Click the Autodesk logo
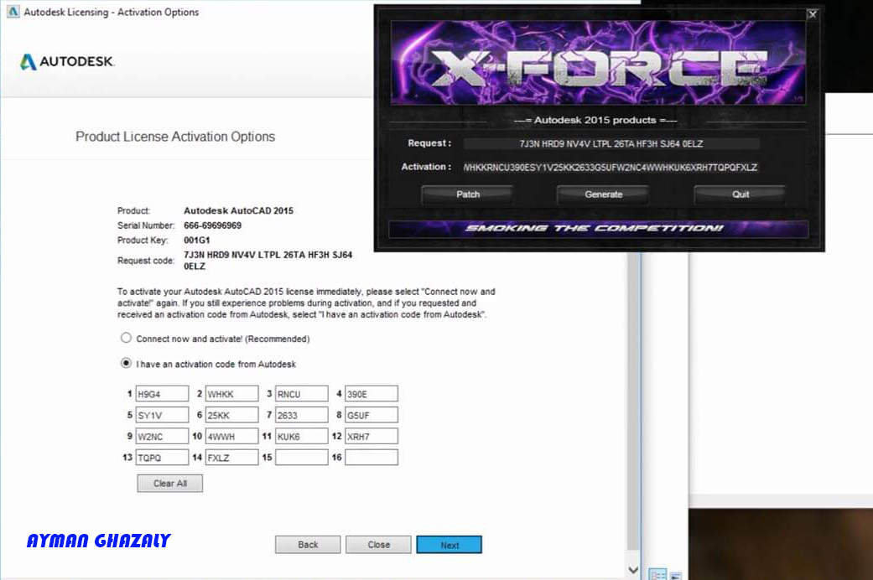This screenshot has height=580, width=873. coord(67,61)
